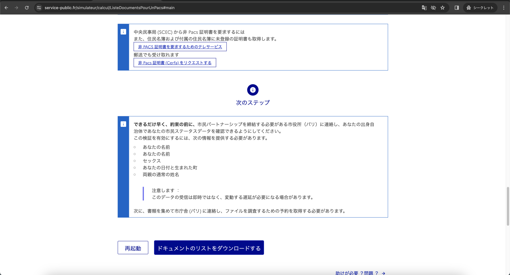Click the info icon in the SCEC box
The width and height of the screenshot is (510, 275).
123,32
